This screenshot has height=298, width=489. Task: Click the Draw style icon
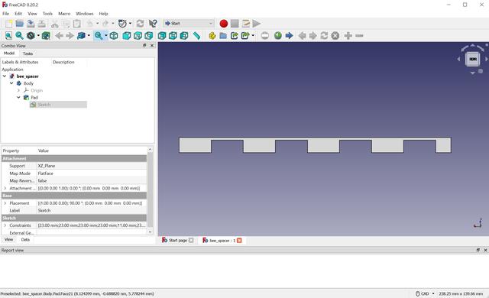31,36
